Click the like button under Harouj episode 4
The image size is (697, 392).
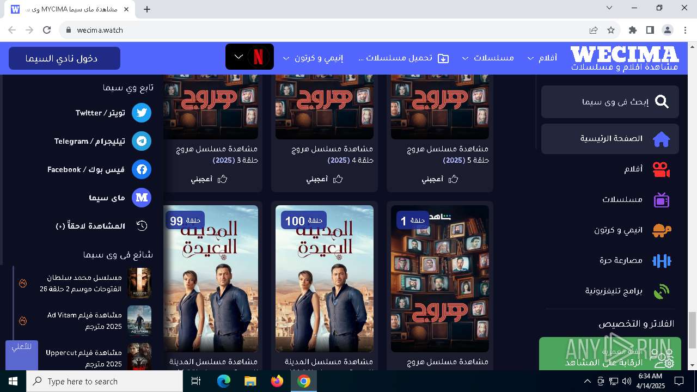pos(325,179)
